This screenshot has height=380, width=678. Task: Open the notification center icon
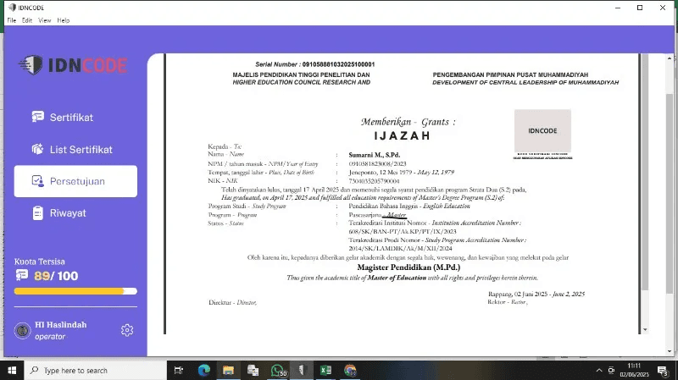point(663,371)
